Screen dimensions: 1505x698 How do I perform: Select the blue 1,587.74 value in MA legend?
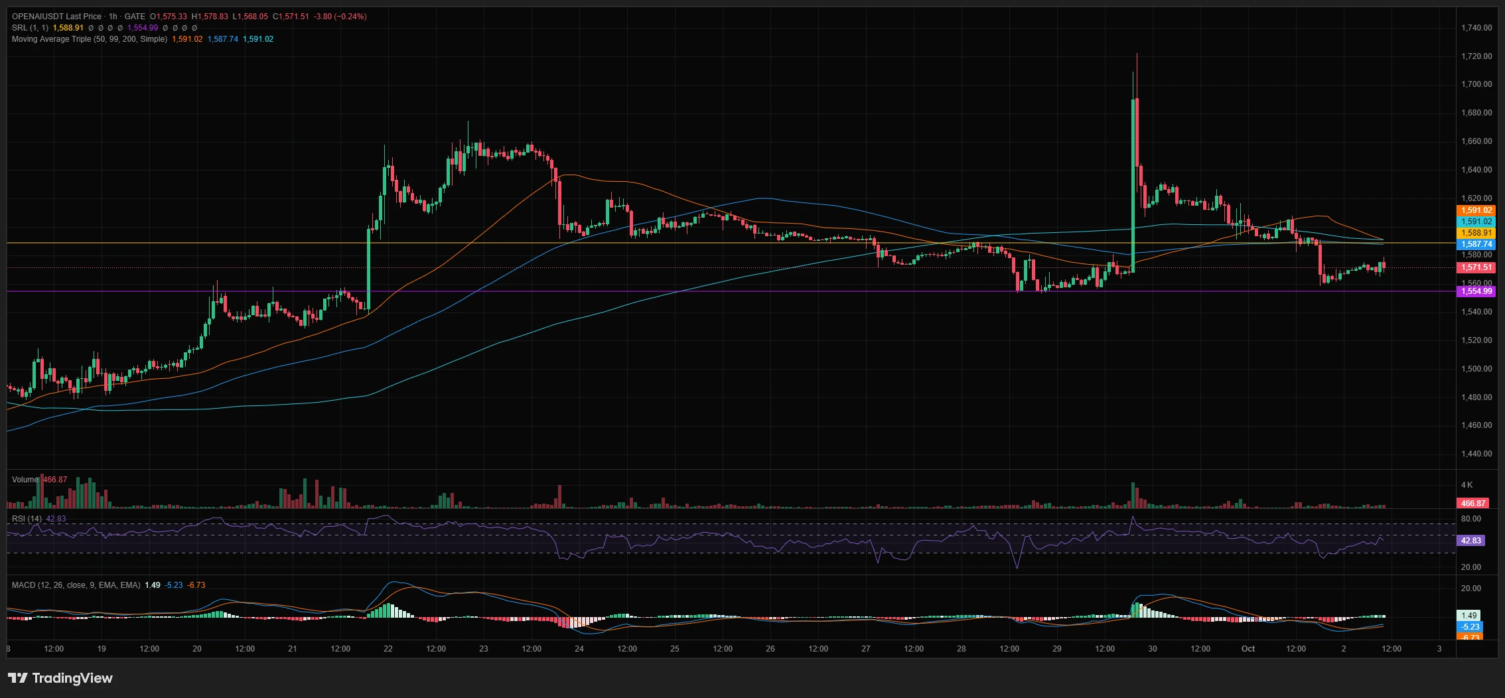pyautogui.click(x=223, y=39)
